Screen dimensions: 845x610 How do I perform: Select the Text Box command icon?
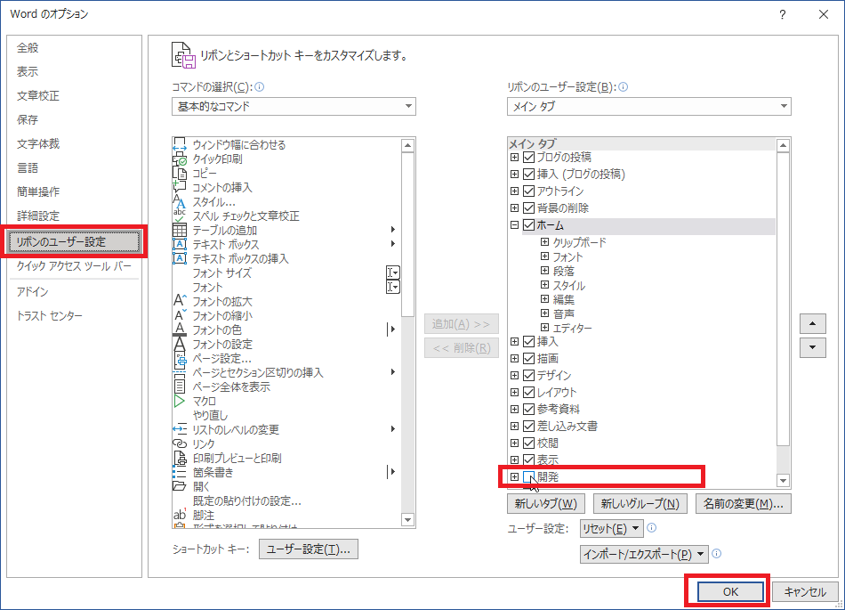click(x=180, y=244)
